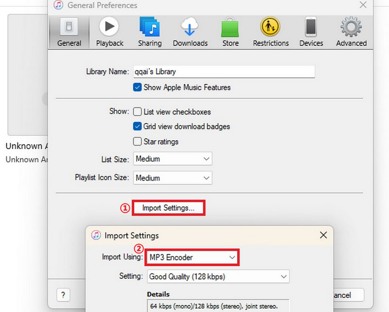Switch to the Advanced preferences tab
The width and height of the screenshot is (389, 312).
351,32
